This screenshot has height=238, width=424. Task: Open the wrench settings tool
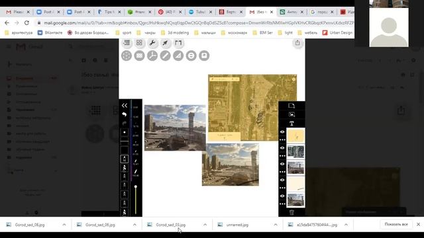point(152,43)
